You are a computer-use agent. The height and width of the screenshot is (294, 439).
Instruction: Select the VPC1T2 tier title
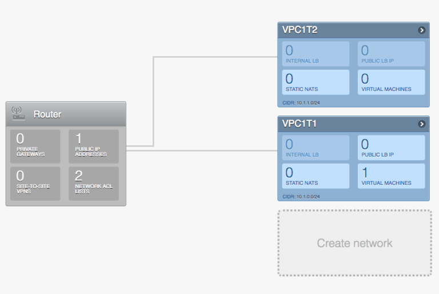point(300,30)
